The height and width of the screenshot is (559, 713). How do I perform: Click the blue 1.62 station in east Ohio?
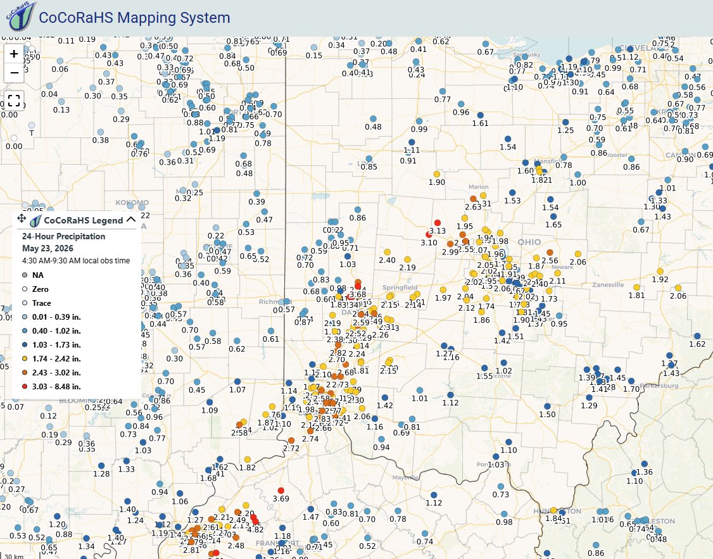tap(697, 336)
